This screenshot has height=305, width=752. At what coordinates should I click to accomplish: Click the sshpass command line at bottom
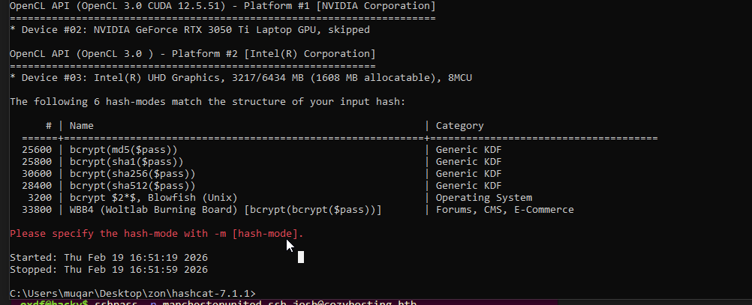[225, 302]
